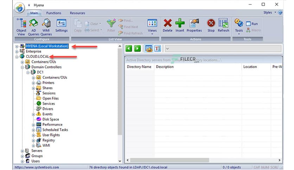
Task: Expand the HYENA (Local Workstation) node
Action: coord(17,46)
